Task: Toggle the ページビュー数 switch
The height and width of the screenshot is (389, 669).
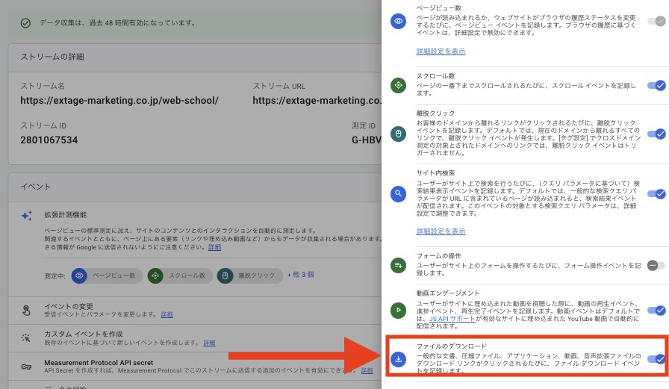Action: click(x=656, y=21)
